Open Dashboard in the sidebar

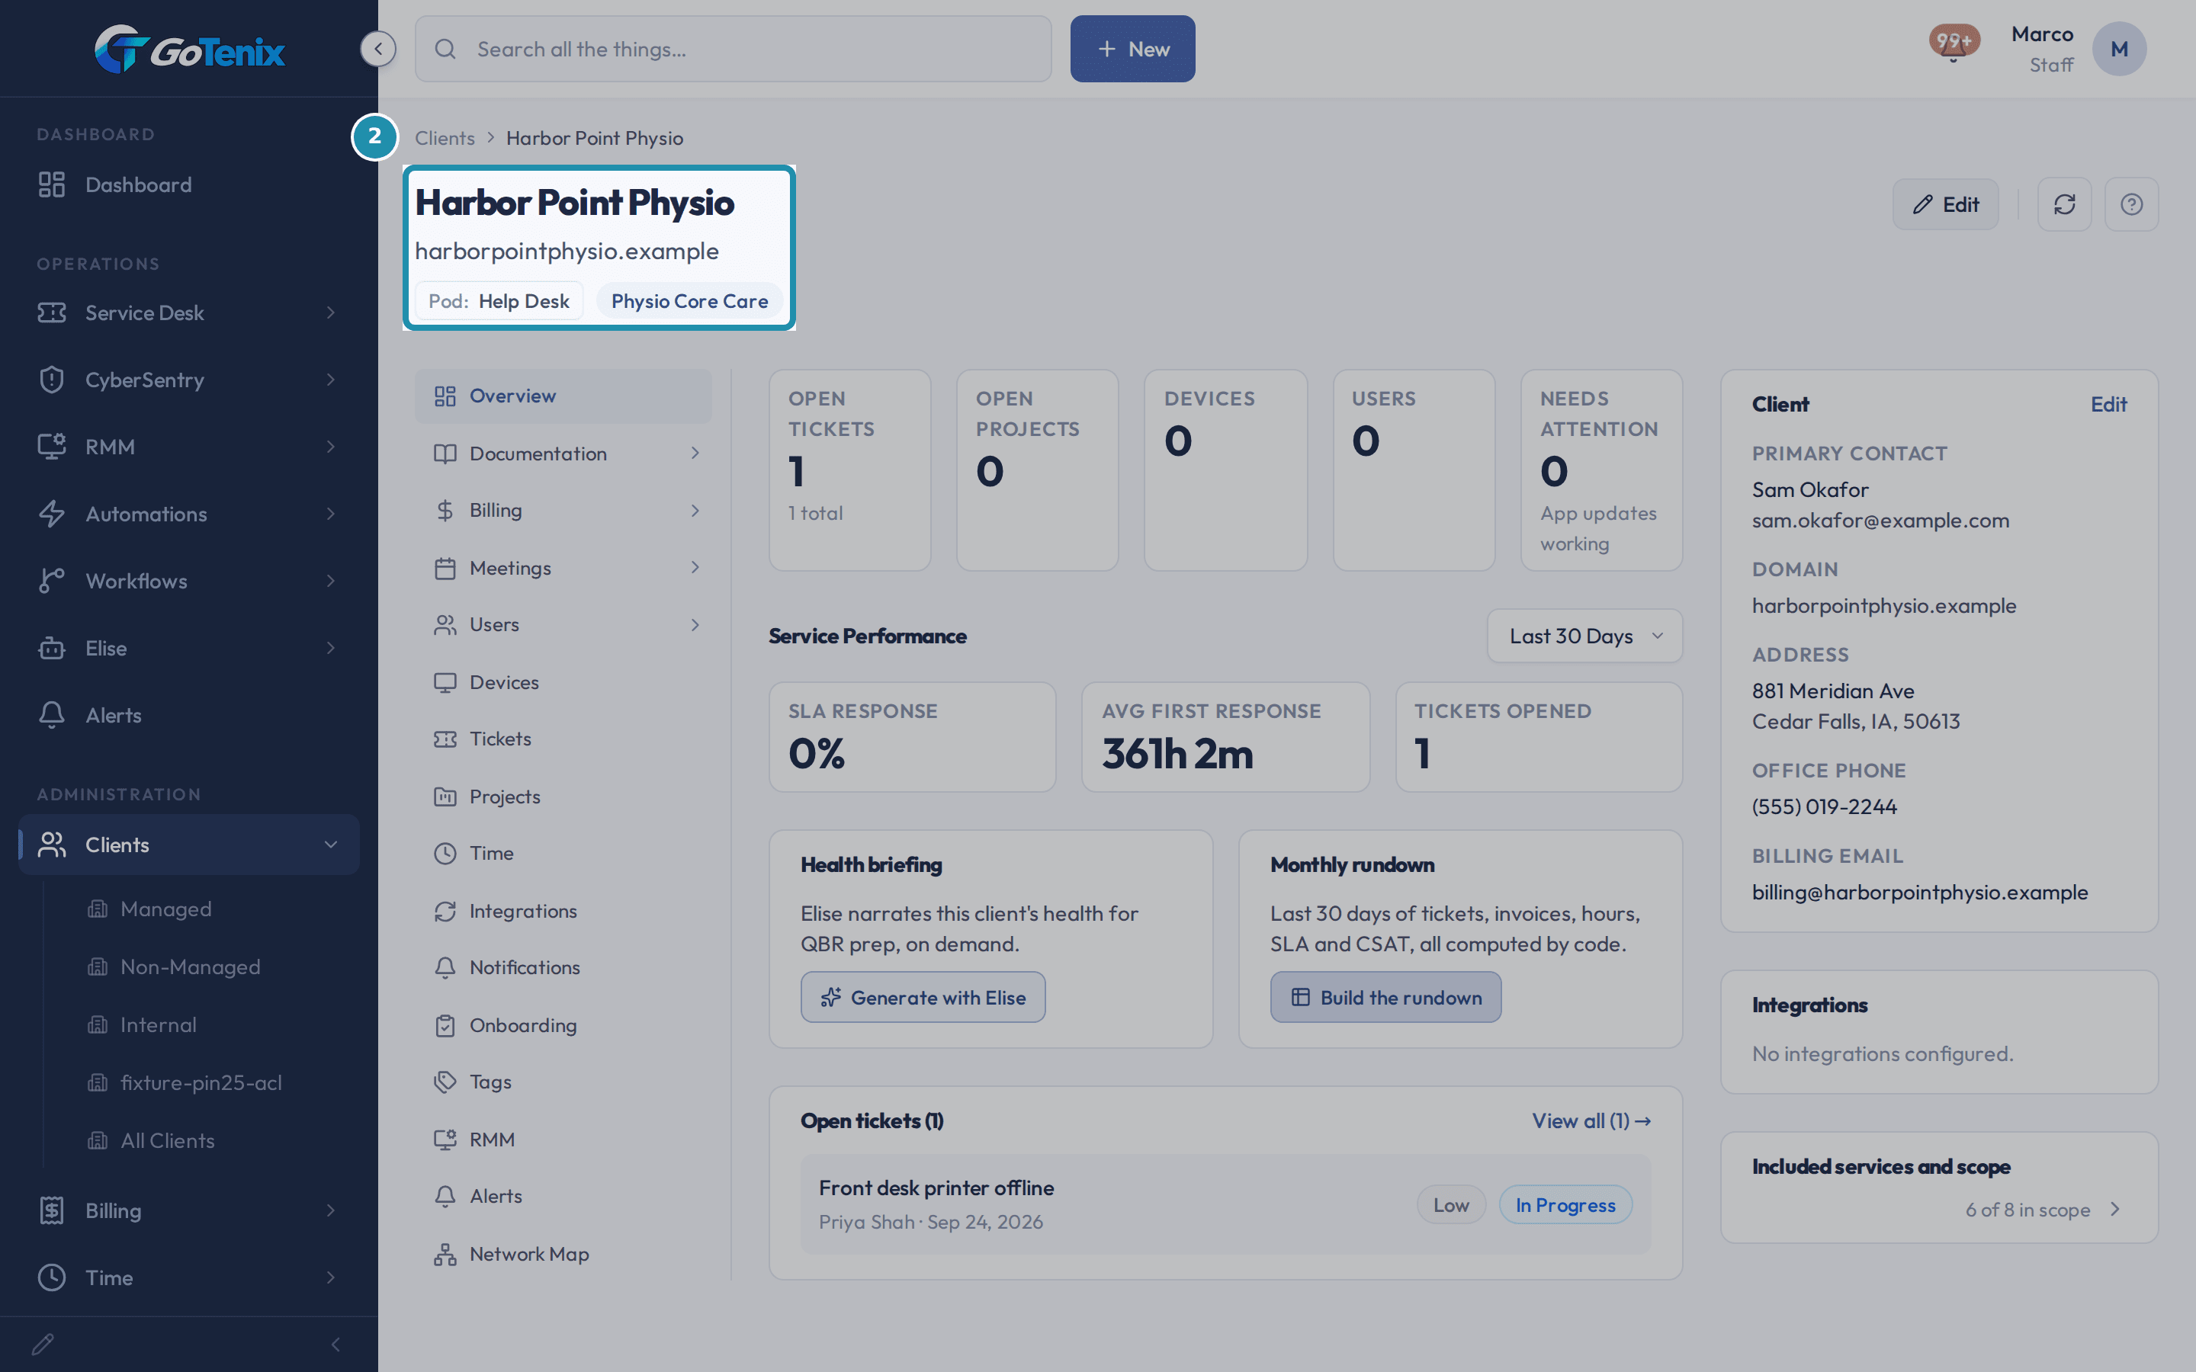point(189,184)
